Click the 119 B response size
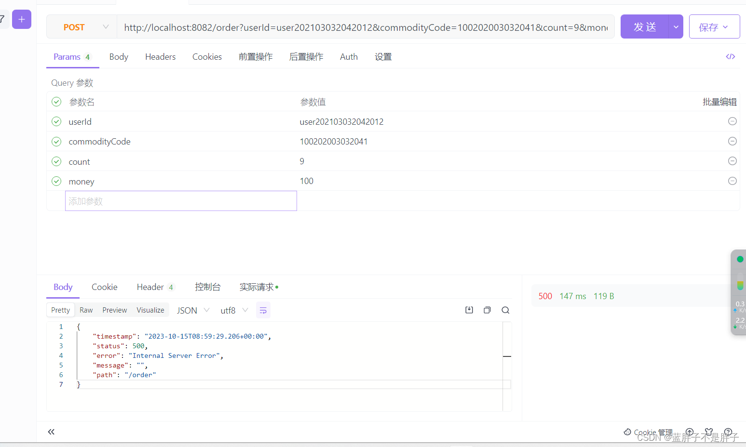 coord(604,296)
